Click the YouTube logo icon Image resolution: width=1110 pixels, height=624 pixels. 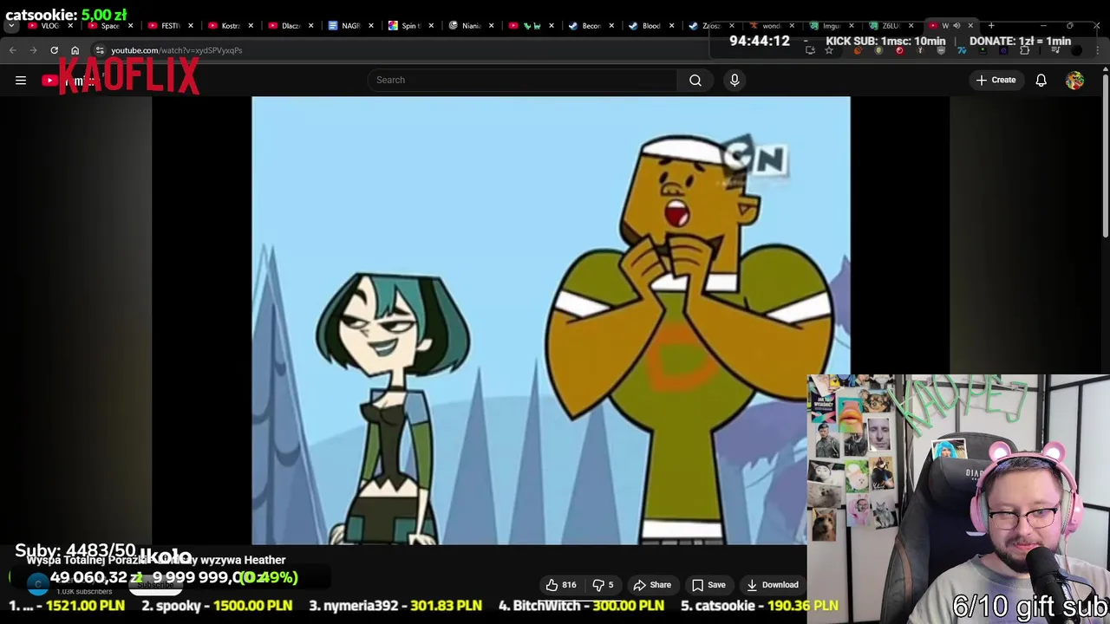click(x=49, y=81)
